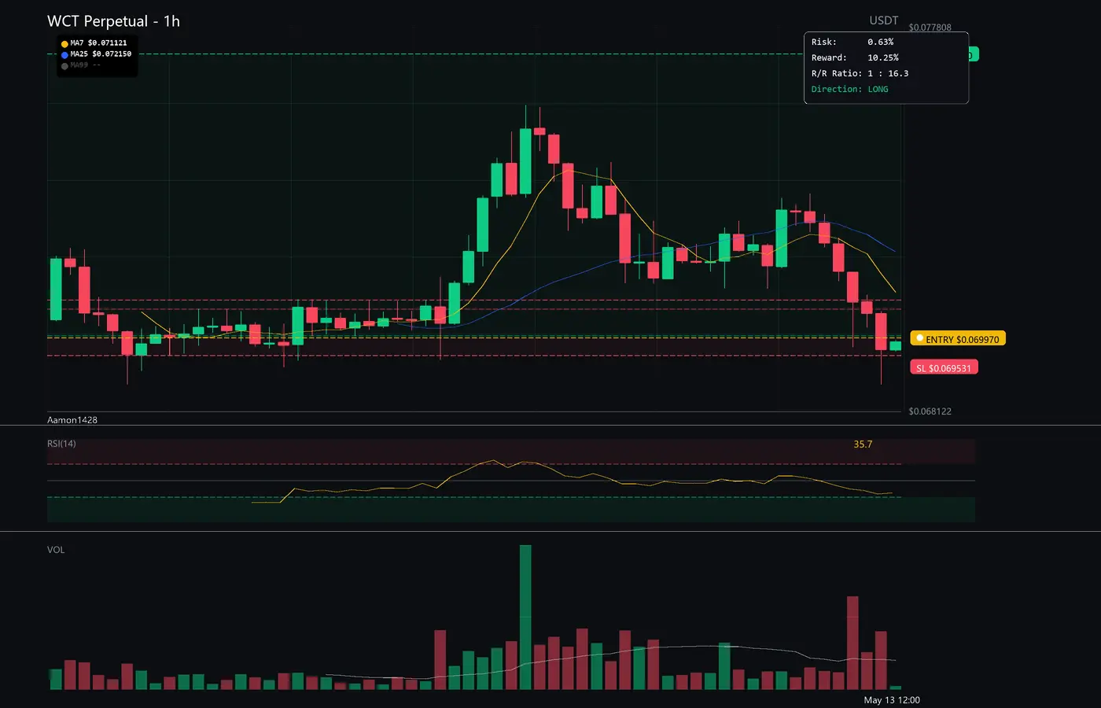Click the Reward 10.25% line
The width and height of the screenshot is (1101, 708).
coord(855,57)
